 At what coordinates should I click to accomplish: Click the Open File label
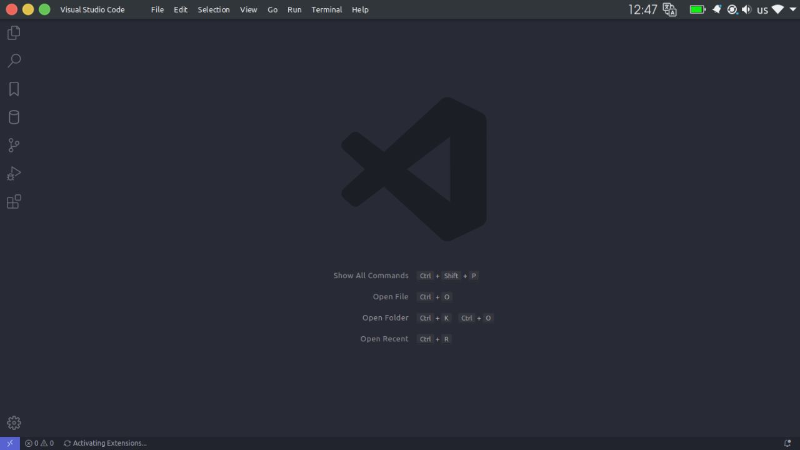tap(391, 297)
